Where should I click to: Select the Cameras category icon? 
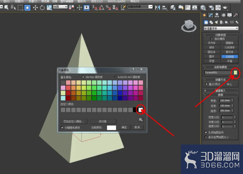coord(221,22)
